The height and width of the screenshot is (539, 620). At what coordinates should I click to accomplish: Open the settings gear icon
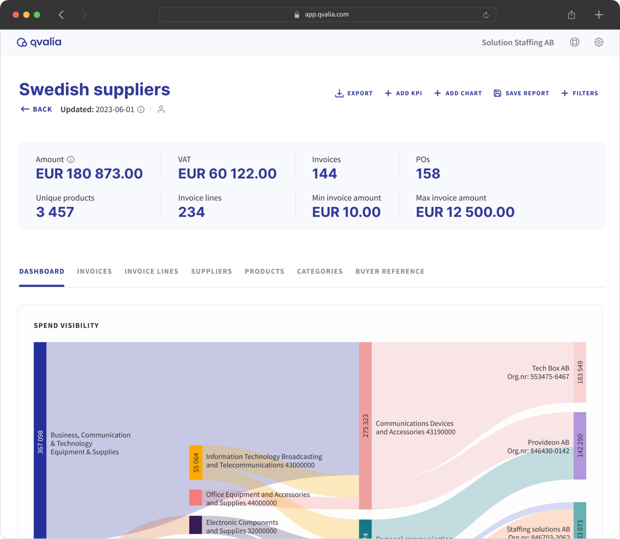pyautogui.click(x=598, y=42)
